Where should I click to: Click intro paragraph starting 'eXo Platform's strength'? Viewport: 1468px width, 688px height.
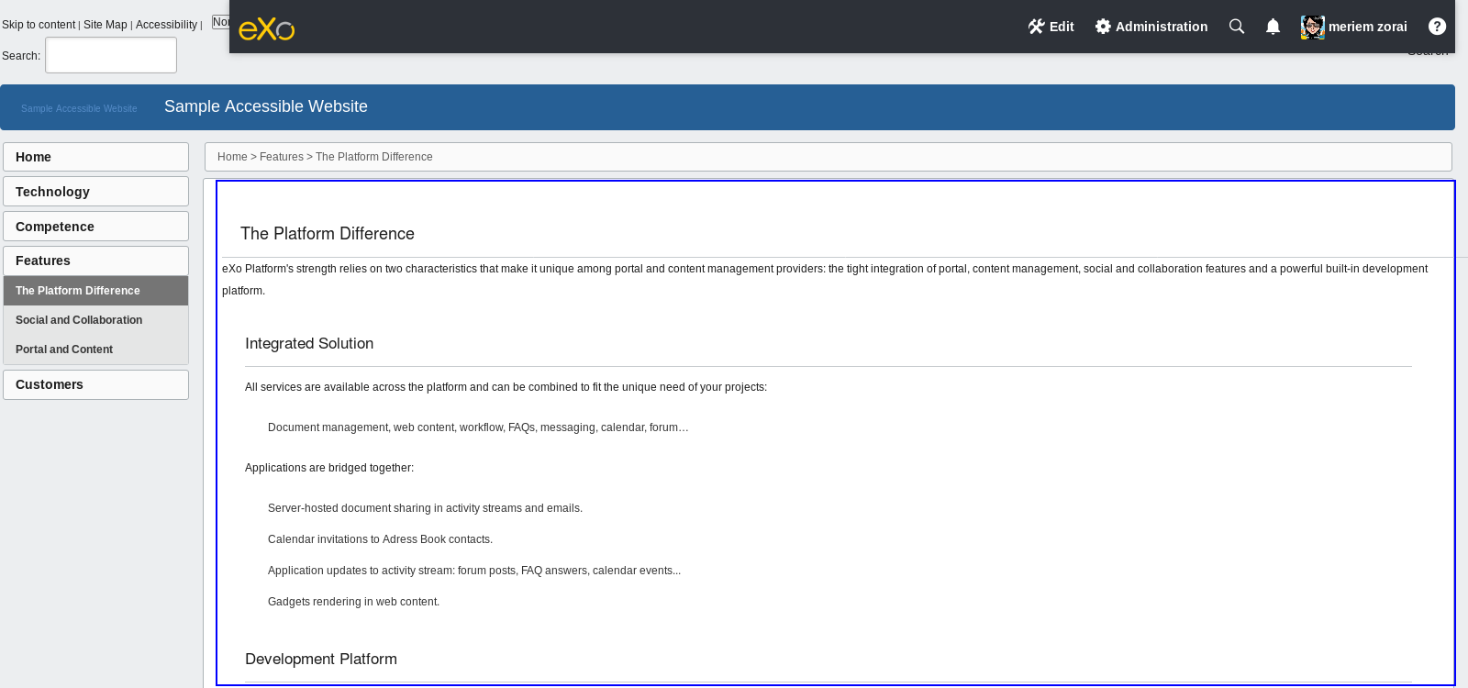pos(825,280)
